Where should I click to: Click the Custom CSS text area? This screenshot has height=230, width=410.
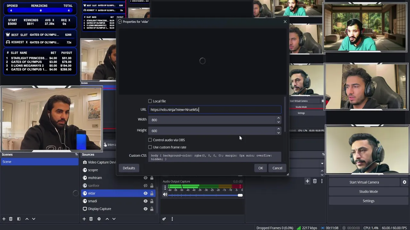[215, 157]
